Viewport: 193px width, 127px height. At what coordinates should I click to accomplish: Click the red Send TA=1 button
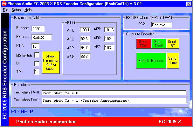click(x=143, y=44)
